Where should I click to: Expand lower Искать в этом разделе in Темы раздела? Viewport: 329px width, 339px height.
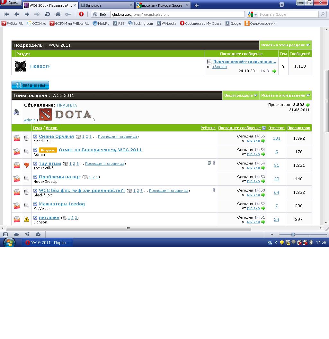pos(285,95)
